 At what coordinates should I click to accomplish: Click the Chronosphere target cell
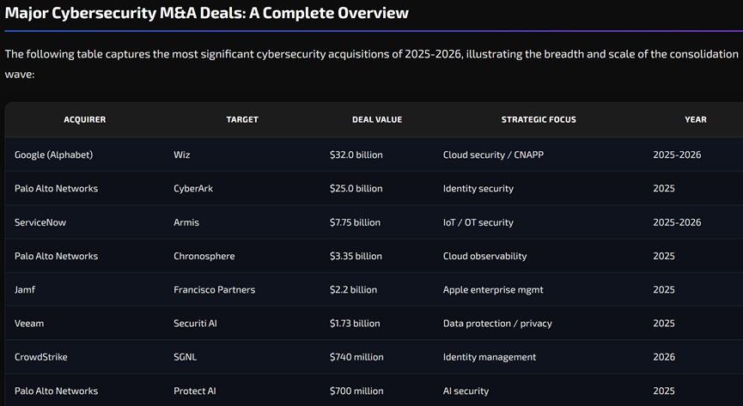[x=204, y=256]
